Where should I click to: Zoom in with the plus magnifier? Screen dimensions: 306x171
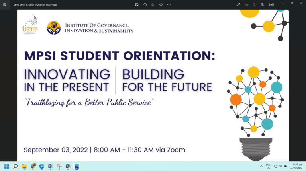click(x=262, y=4)
